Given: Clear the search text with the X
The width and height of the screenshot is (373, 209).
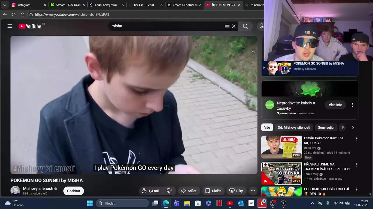Looking at the screenshot, I should pos(234,26).
